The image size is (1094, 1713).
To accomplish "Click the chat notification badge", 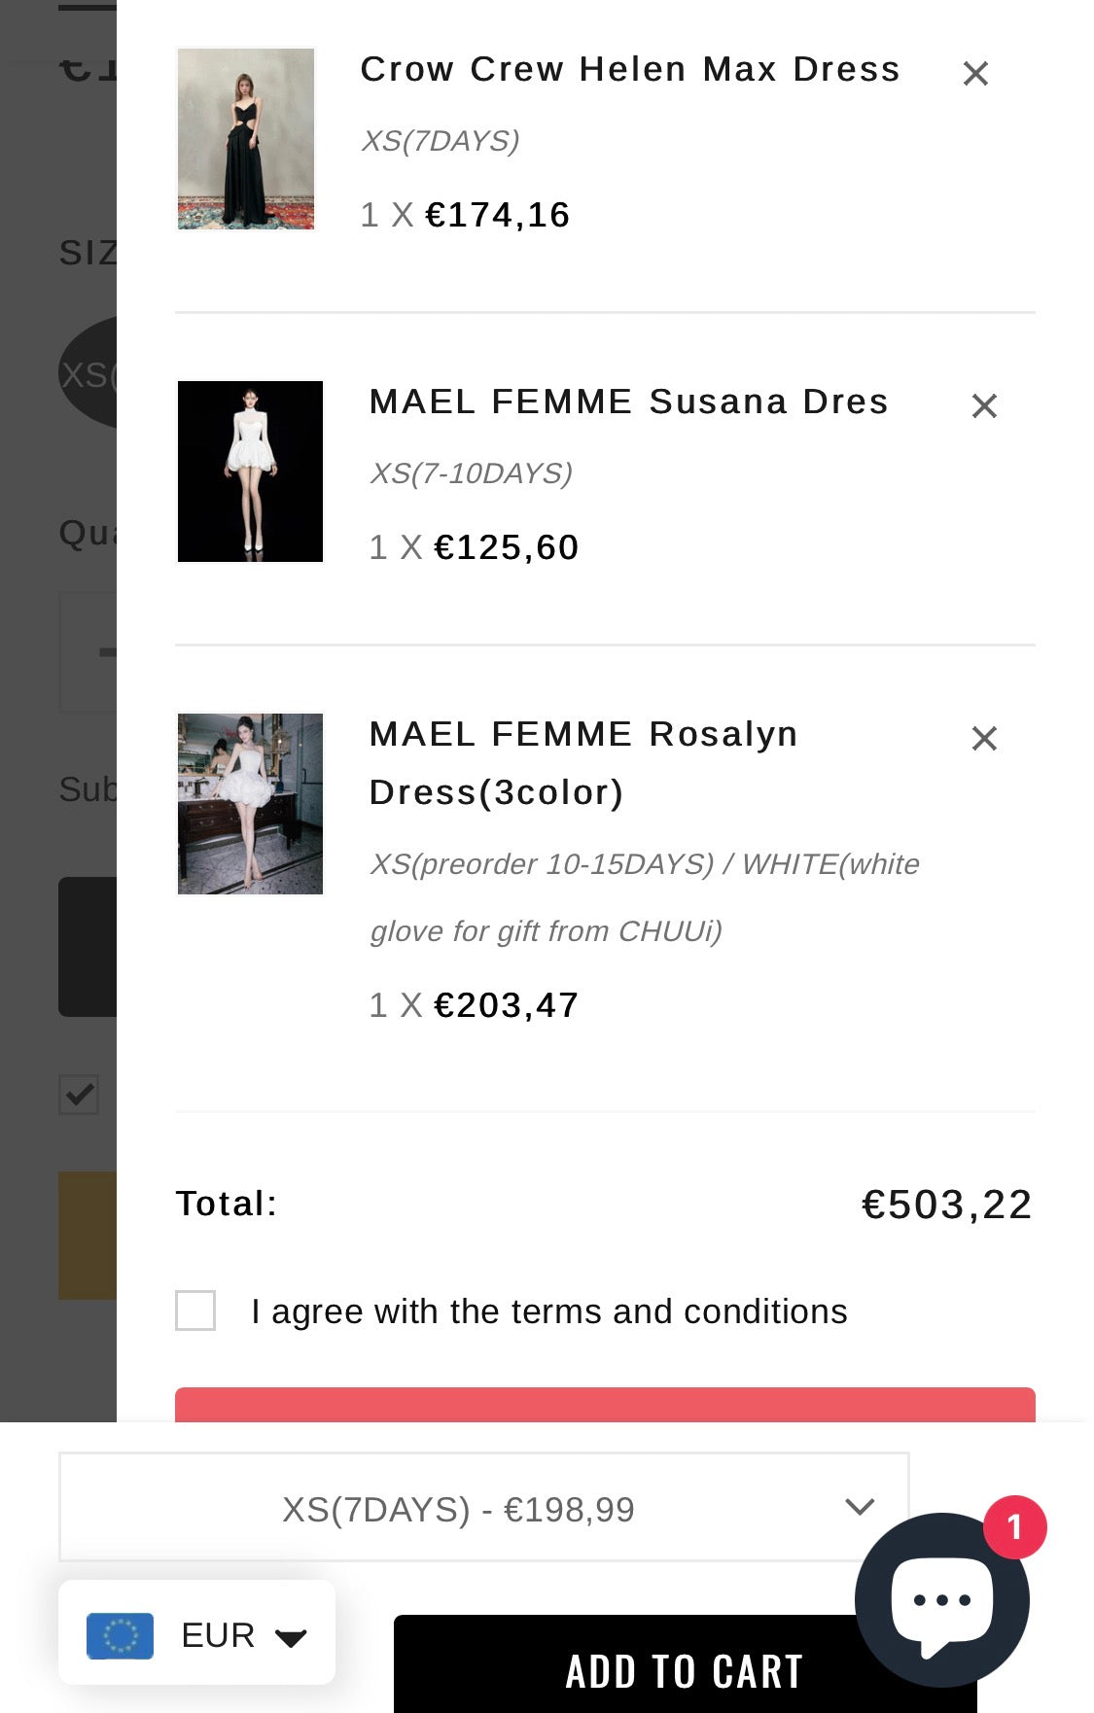I will (x=1014, y=1527).
